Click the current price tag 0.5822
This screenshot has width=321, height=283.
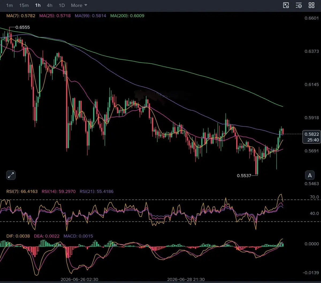click(312, 137)
